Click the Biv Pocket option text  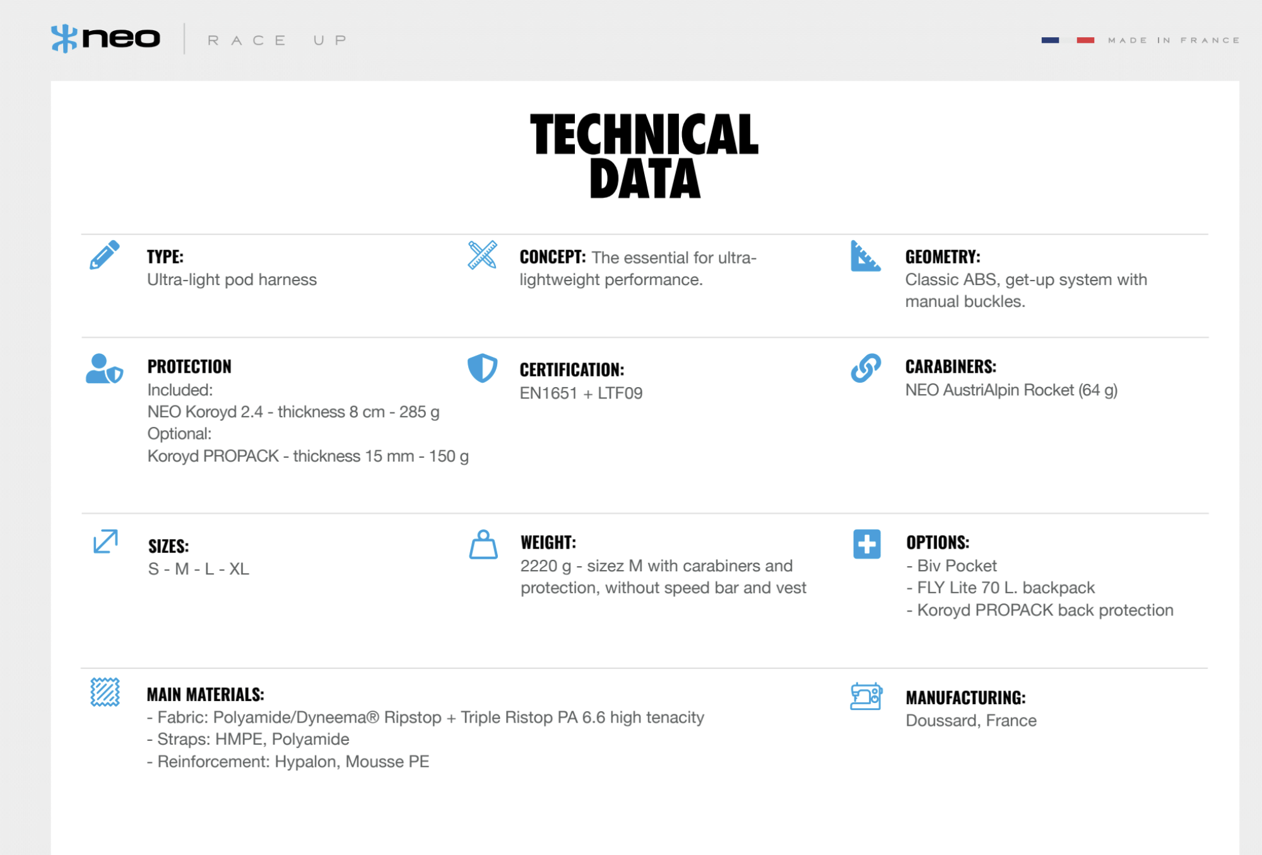956,566
